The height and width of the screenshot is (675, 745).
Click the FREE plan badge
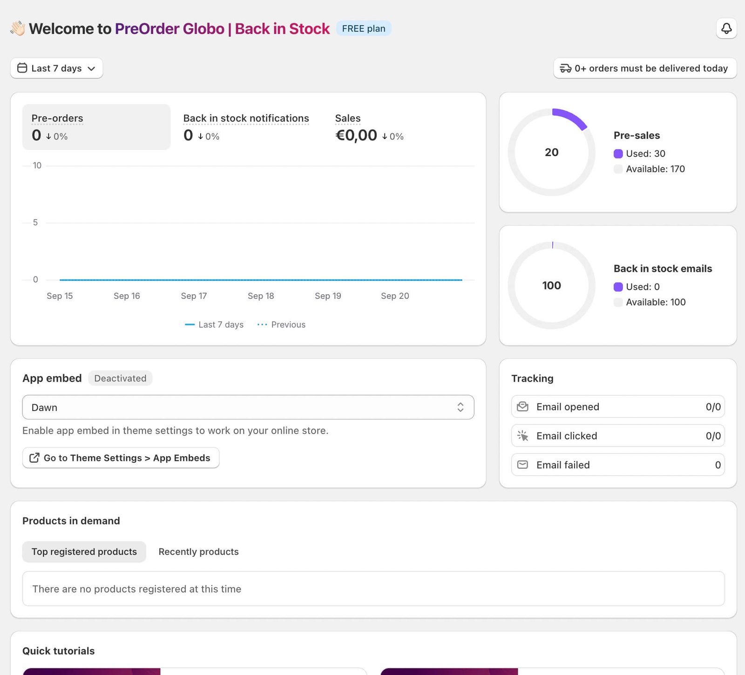(364, 28)
